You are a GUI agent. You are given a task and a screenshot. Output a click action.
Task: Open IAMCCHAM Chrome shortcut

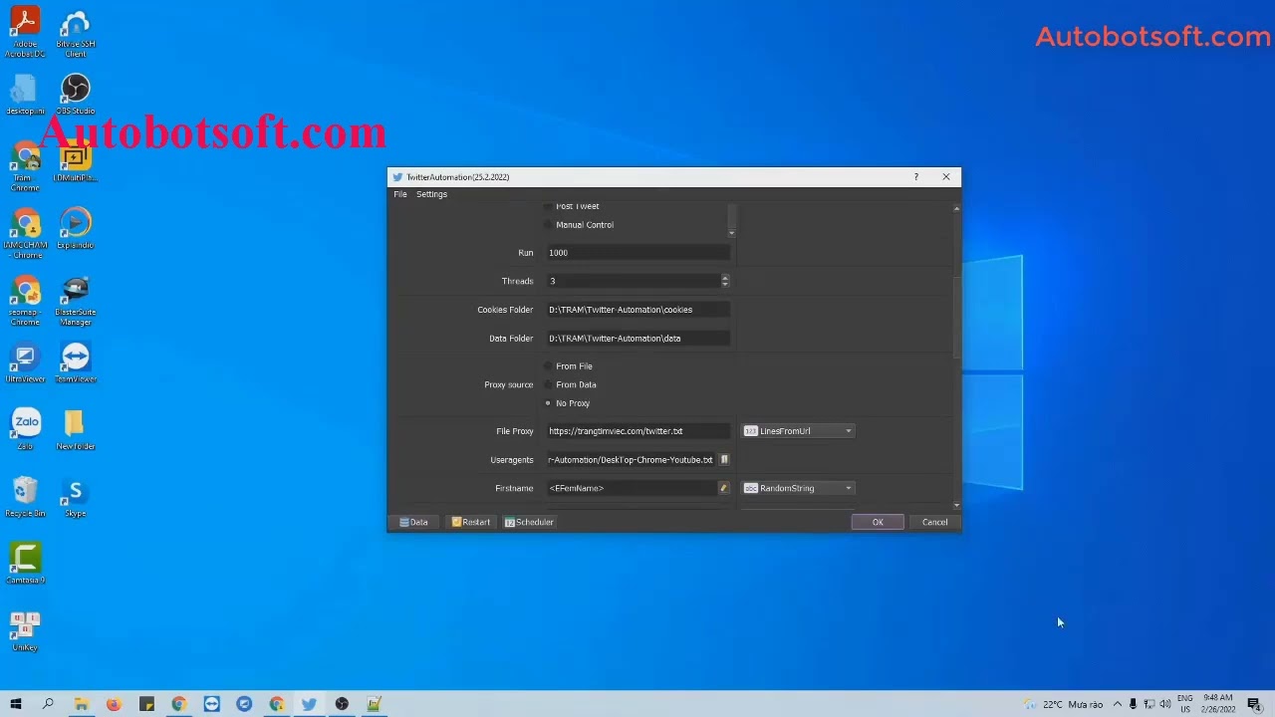tap(25, 233)
